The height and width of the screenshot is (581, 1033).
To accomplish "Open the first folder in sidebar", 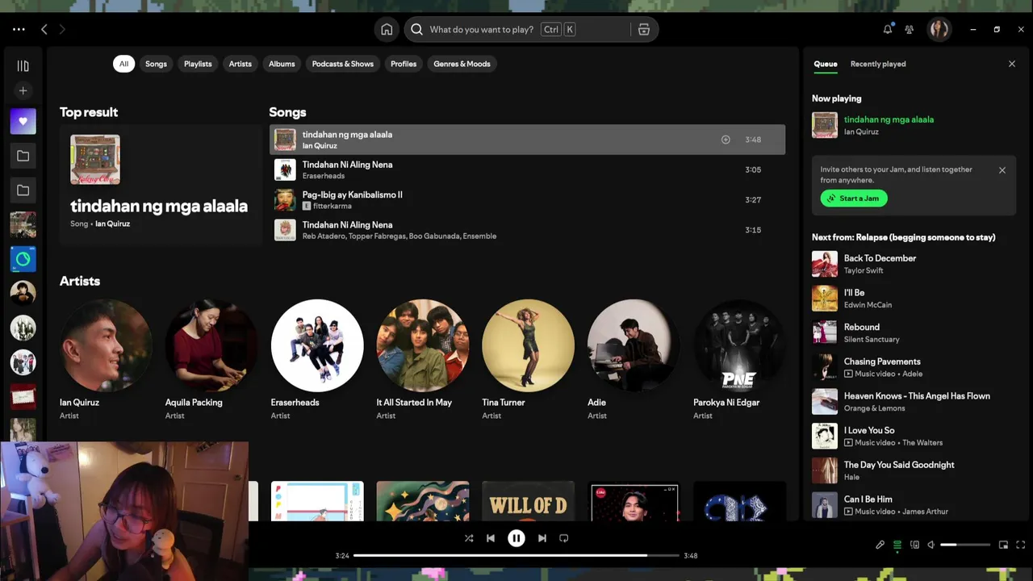I will 23,156.
